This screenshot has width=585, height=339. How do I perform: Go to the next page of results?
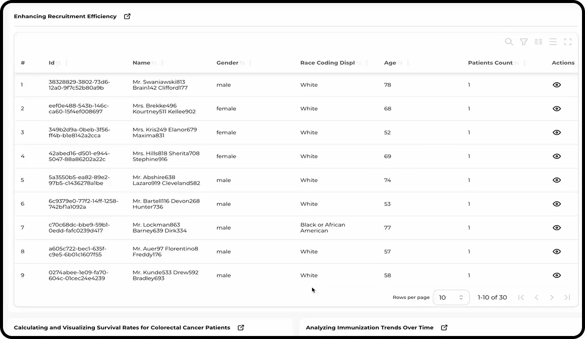(x=552, y=297)
